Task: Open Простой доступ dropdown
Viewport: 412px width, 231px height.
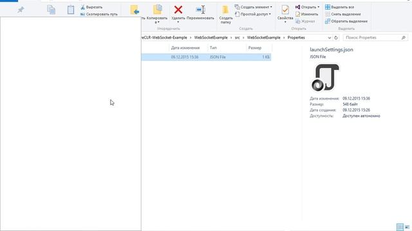Action: 253,14
